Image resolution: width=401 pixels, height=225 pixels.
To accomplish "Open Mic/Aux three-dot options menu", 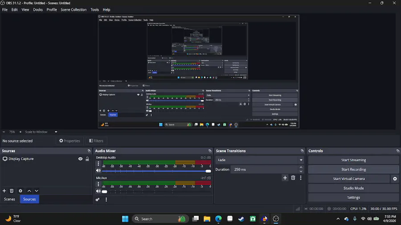I will (x=98, y=184).
